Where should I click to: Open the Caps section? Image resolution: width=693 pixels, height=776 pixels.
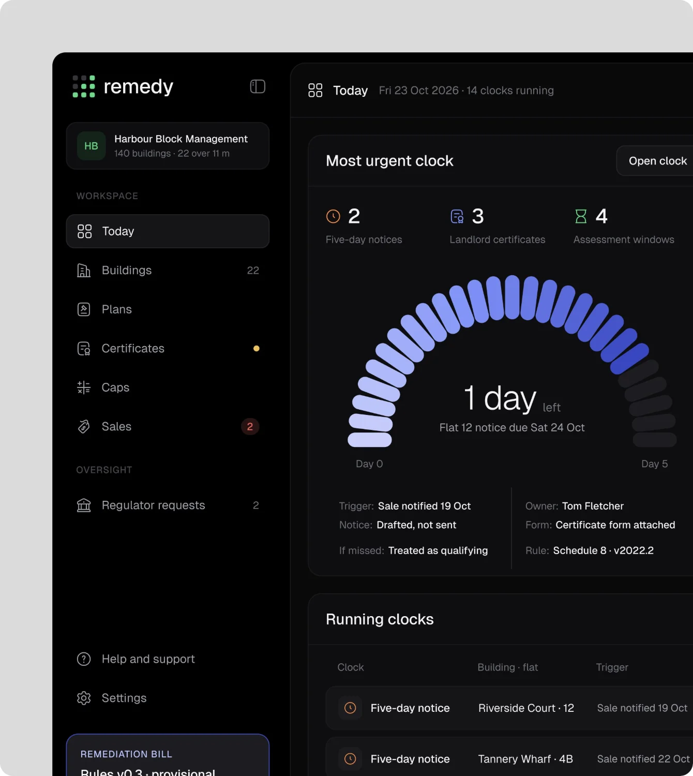tap(168, 387)
